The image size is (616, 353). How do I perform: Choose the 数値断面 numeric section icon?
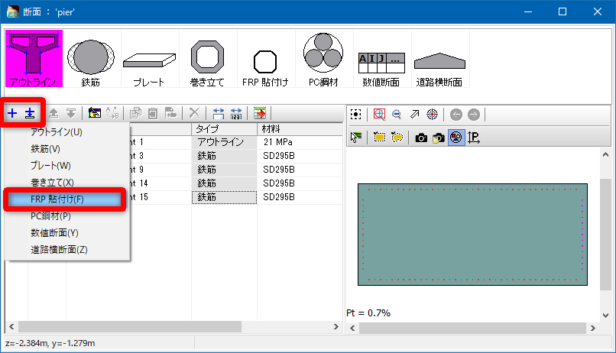(381, 59)
